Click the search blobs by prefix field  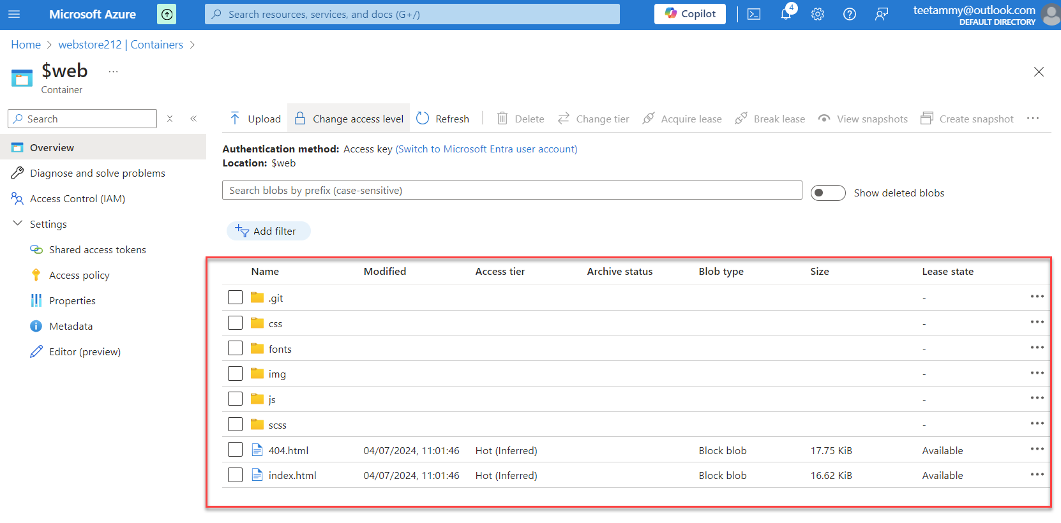click(x=511, y=190)
